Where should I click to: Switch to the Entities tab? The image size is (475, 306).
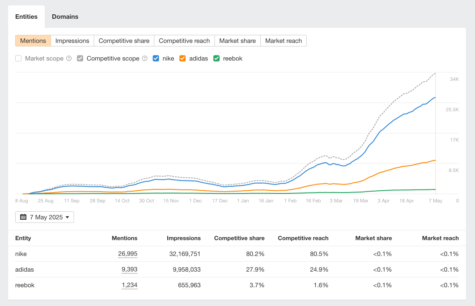(26, 17)
